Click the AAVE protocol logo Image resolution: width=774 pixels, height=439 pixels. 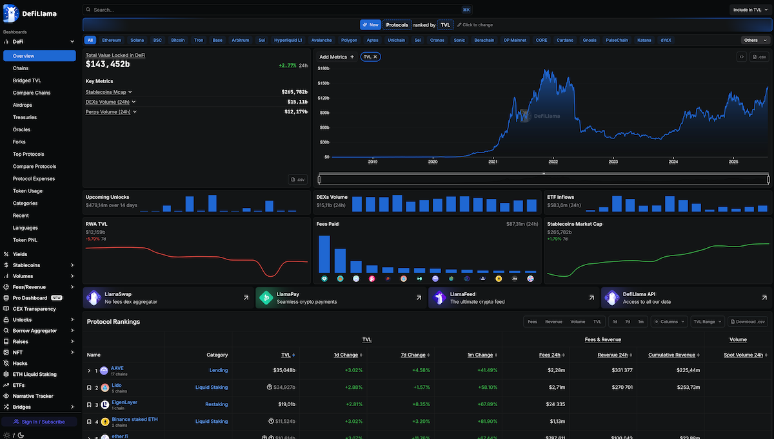point(104,370)
